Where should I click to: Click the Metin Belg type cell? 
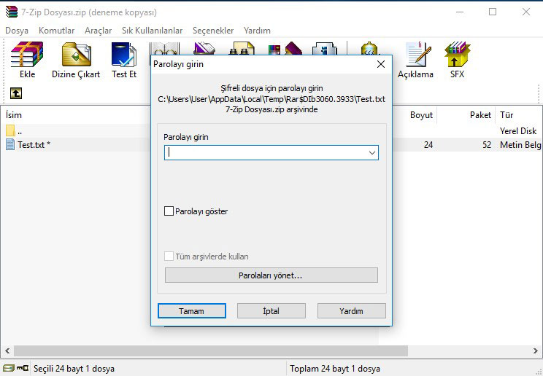click(520, 144)
